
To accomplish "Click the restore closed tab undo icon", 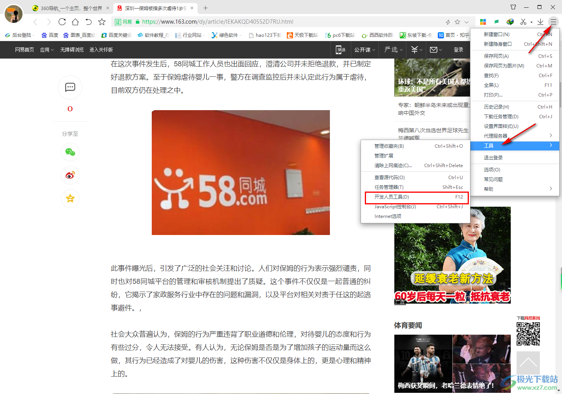I will (x=88, y=22).
